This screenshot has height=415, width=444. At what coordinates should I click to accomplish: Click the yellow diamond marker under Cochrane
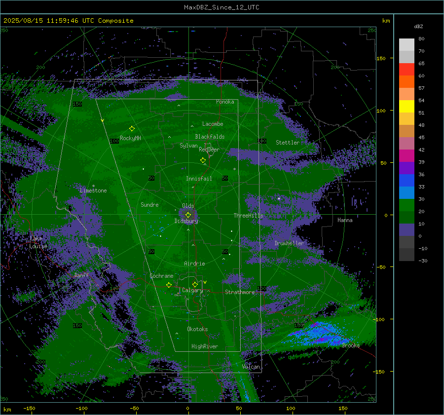(x=169, y=285)
